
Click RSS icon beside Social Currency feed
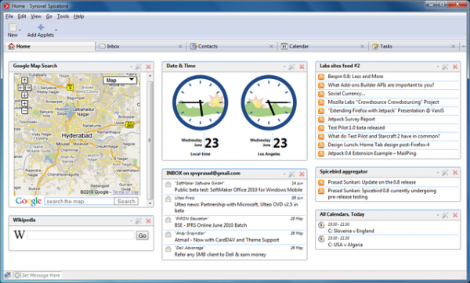coord(321,94)
